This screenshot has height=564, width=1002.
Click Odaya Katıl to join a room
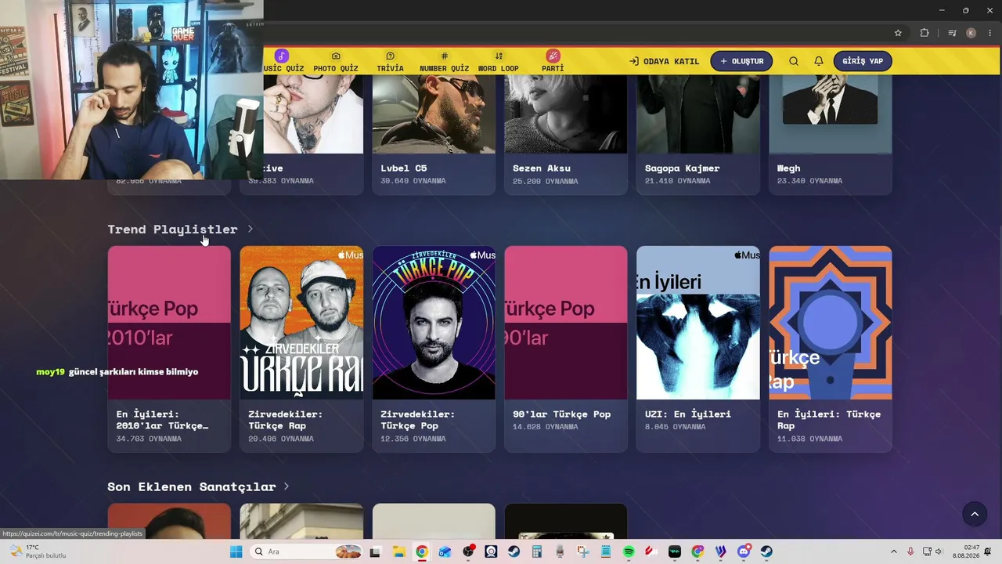[665, 61]
